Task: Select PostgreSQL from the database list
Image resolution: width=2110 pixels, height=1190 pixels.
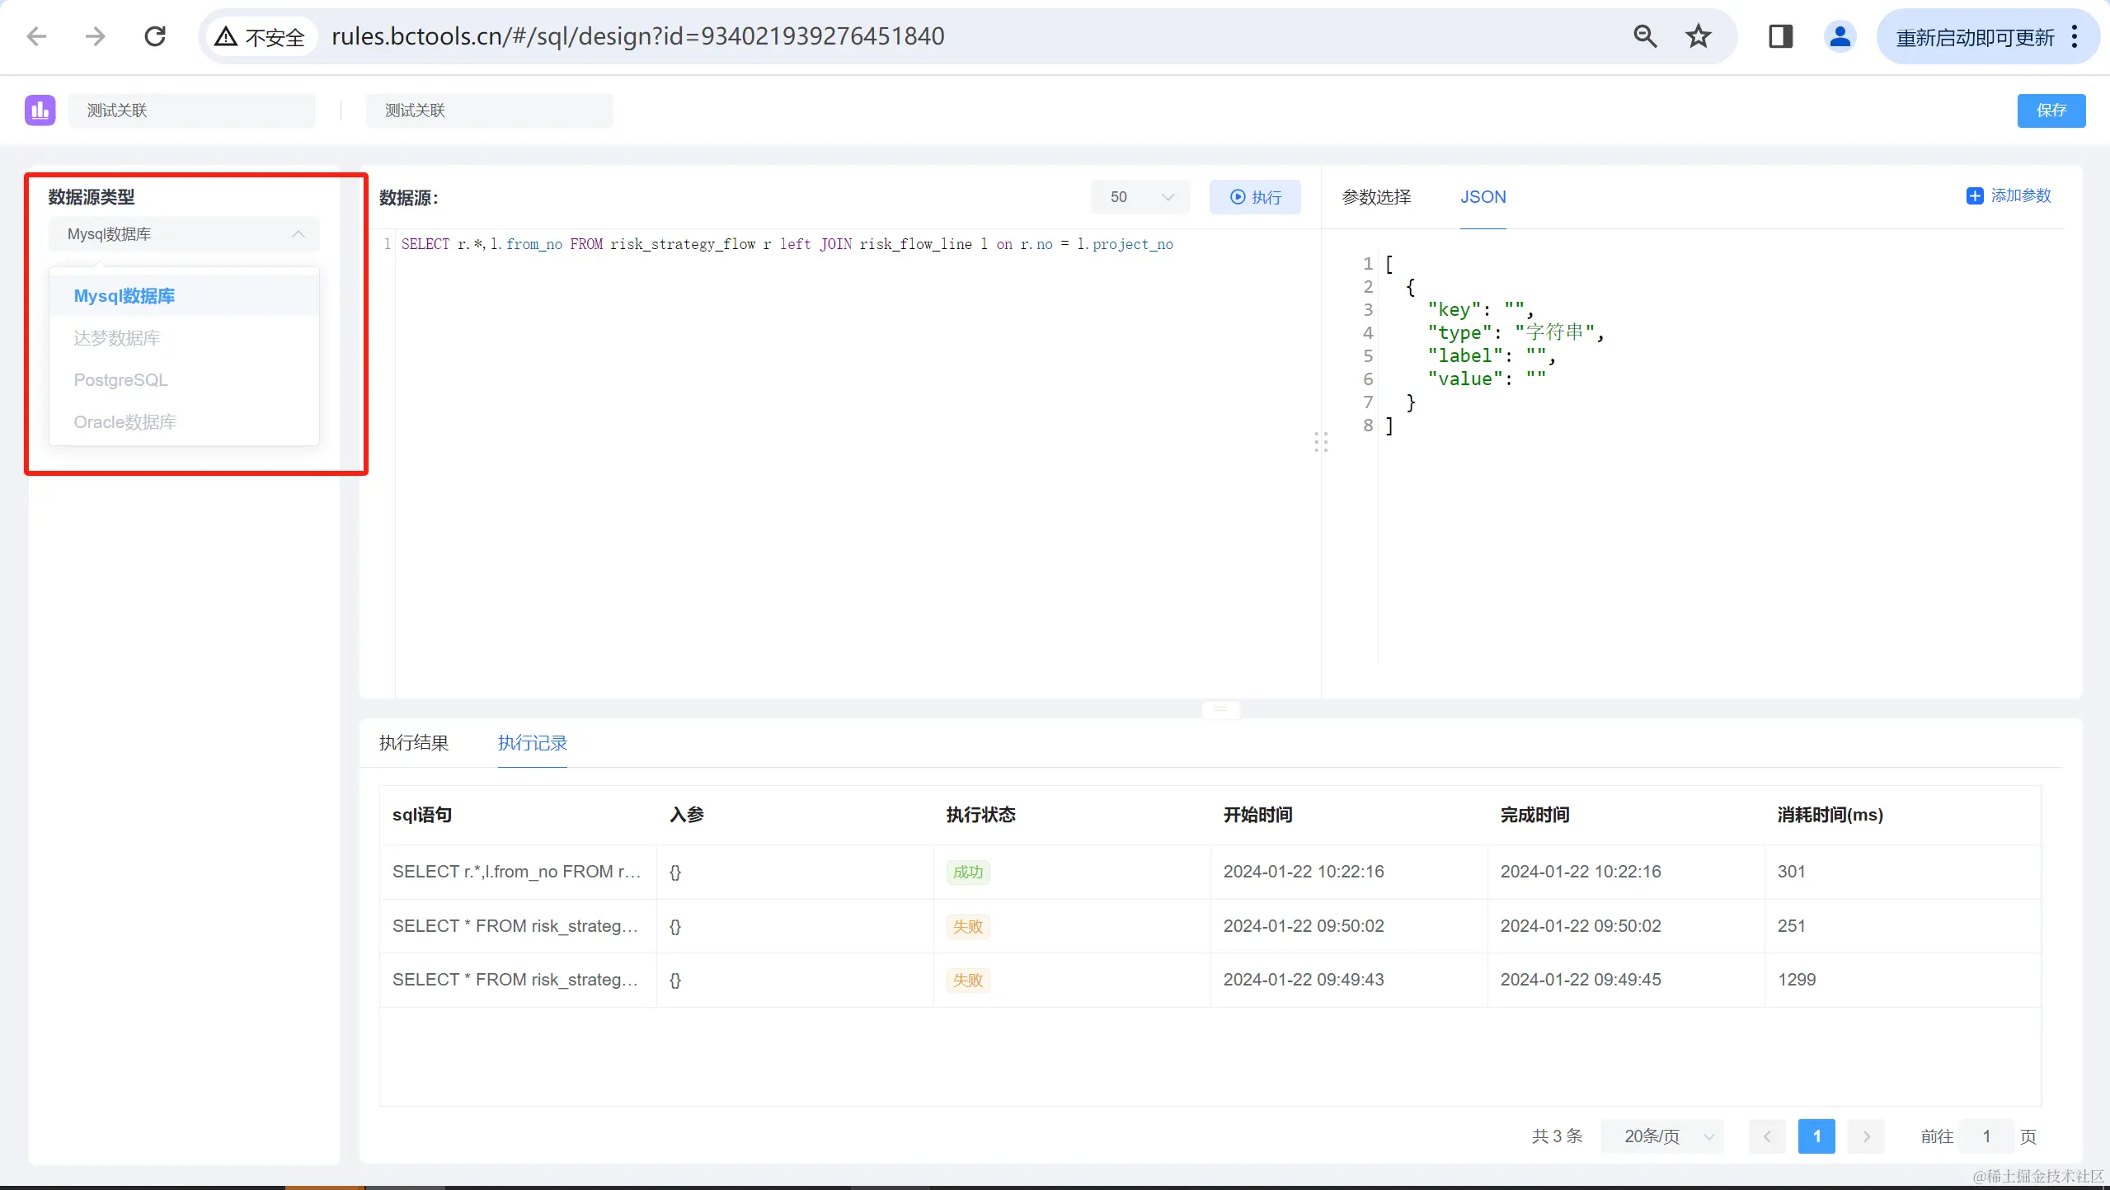Action: [x=120, y=380]
